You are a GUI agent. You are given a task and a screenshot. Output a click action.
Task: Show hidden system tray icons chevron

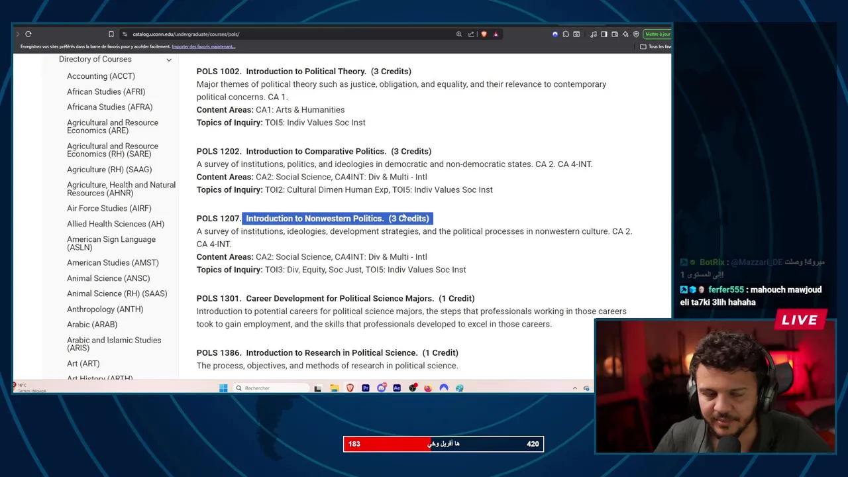(x=574, y=388)
